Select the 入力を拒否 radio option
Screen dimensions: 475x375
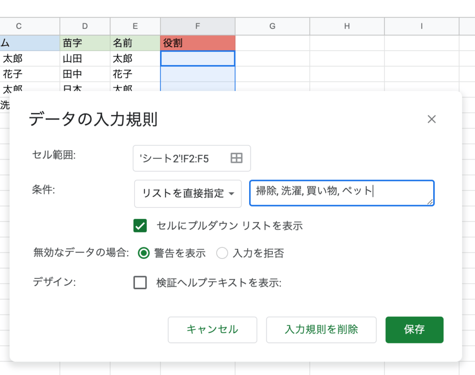pyautogui.click(x=222, y=253)
